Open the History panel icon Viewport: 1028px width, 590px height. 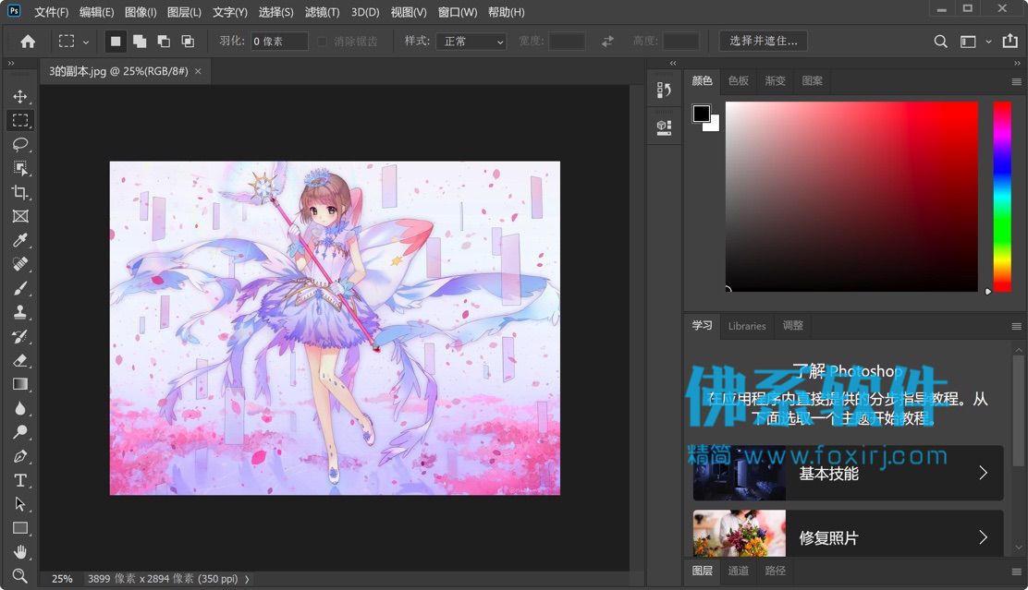[x=664, y=90]
